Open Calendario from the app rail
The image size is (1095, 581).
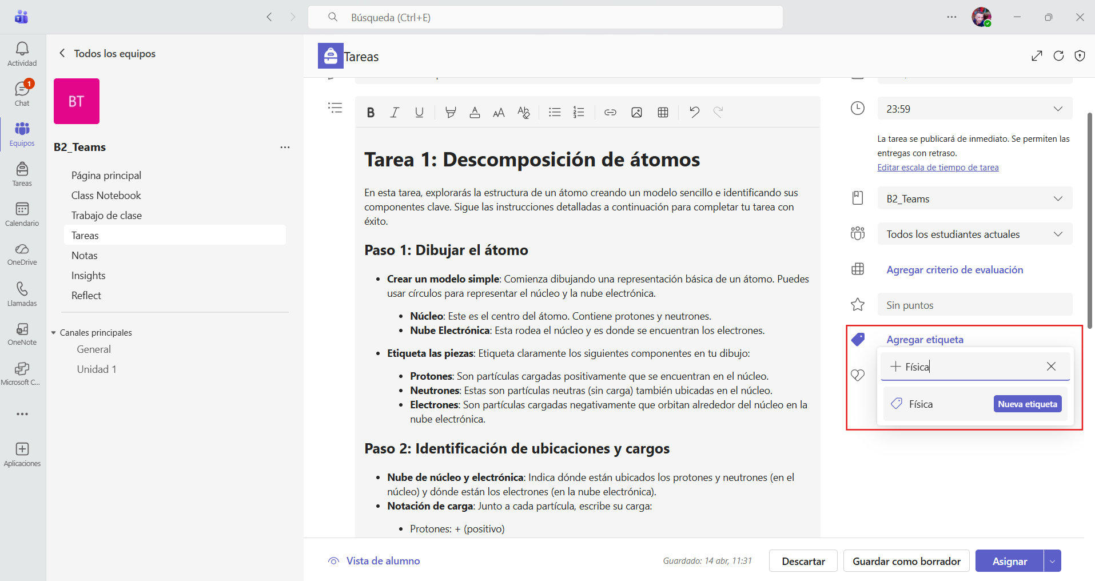point(22,214)
